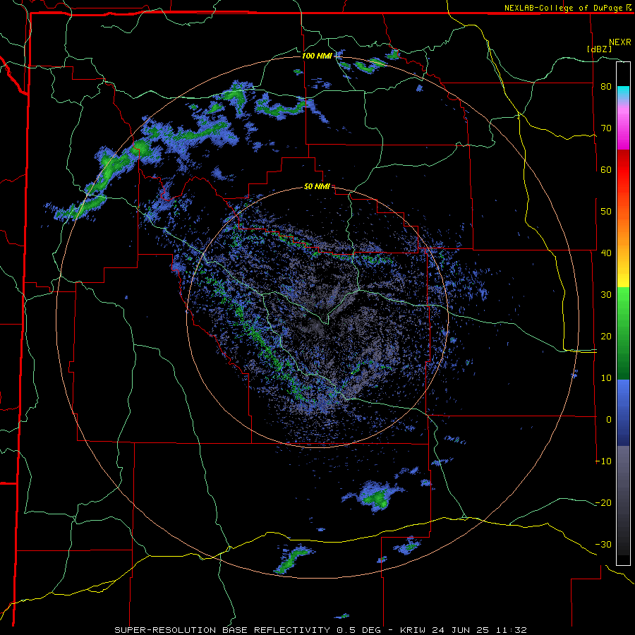The height and width of the screenshot is (635, 635).
Task: Click the -20 value on the dBZ scale
Action: click(603, 503)
